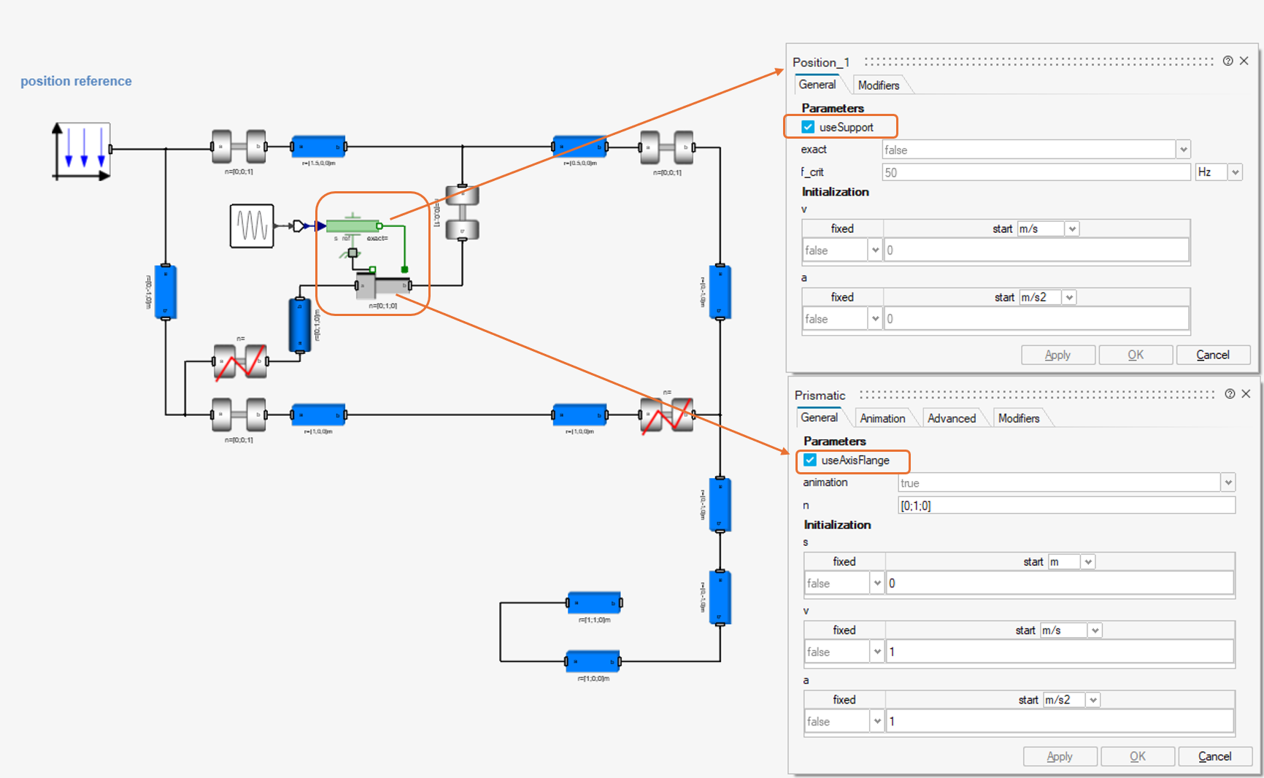Select the blue body block r=[1;1;0]m
The image size is (1264, 778).
tap(594, 603)
